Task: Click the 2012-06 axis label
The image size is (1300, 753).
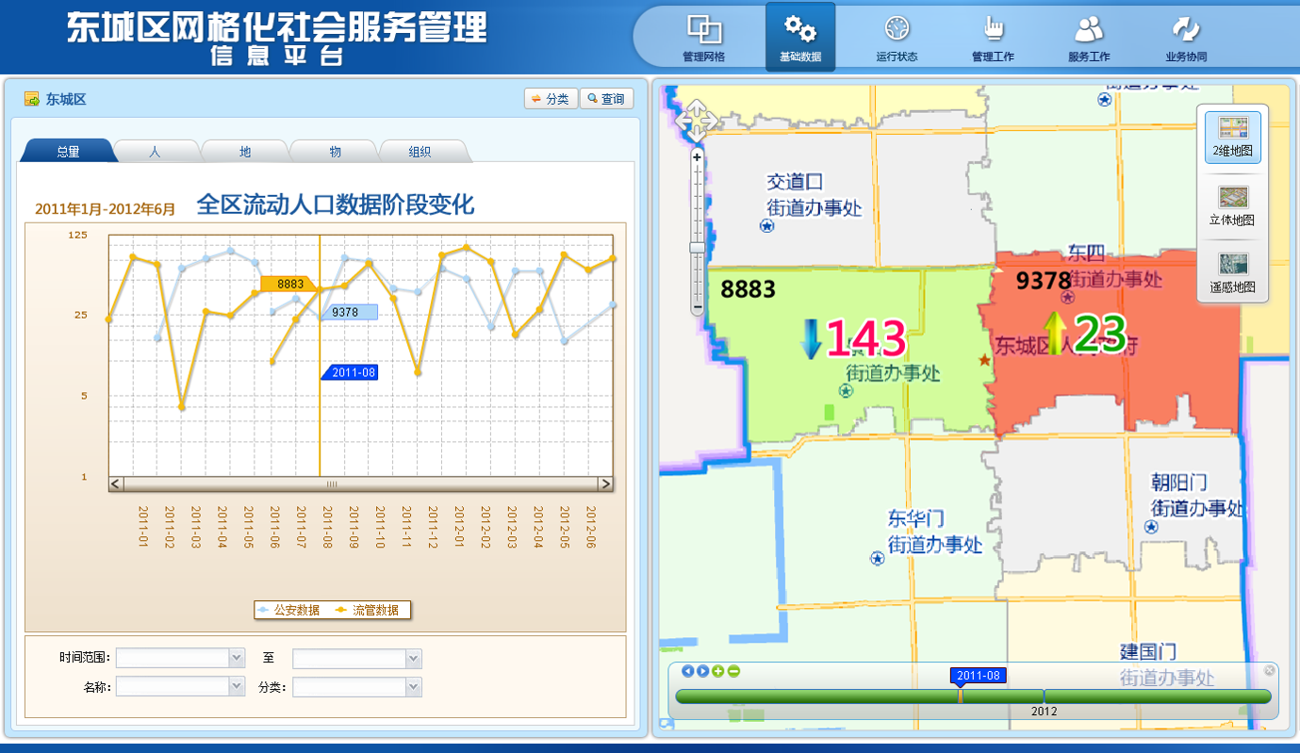Action: click(x=591, y=527)
